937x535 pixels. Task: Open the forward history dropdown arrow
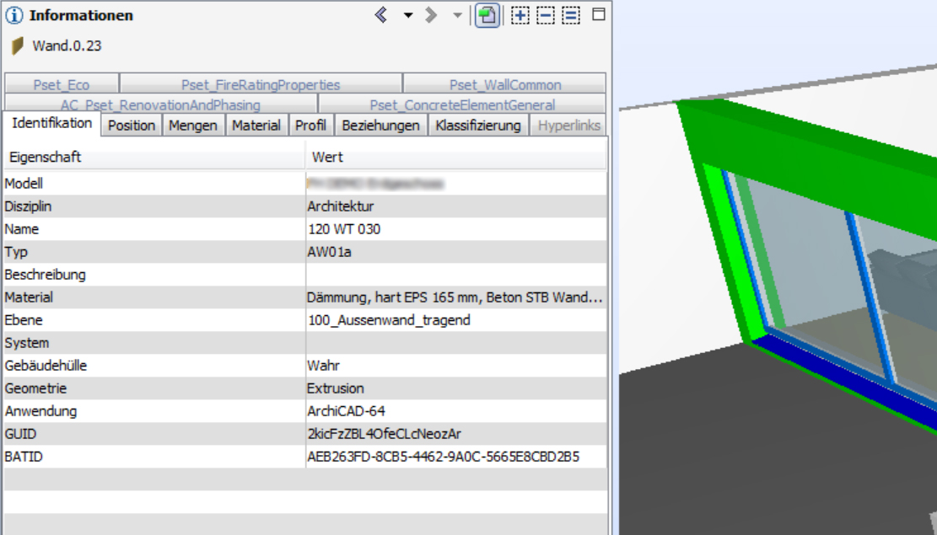point(457,15)
